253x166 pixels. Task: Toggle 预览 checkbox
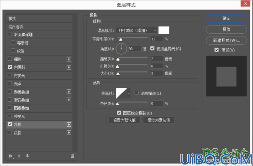coord(216,50)
